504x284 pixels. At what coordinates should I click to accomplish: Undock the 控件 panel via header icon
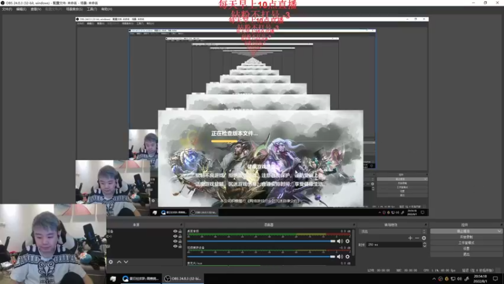tap(501, 225)
